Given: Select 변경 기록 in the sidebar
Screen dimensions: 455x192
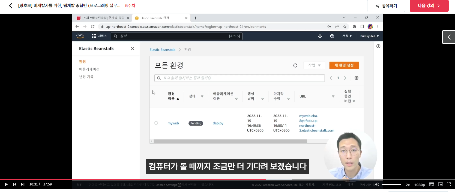Looking at the screenshot, I should (x=86, y=77).
